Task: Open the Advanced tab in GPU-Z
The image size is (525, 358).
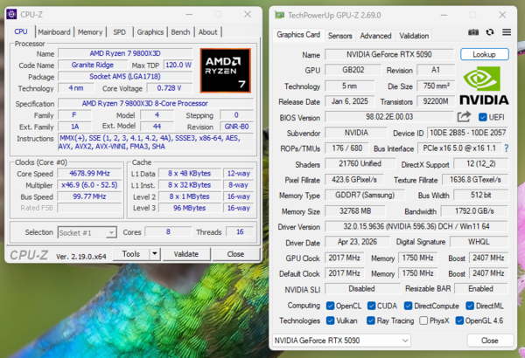Action: [375, 36]
